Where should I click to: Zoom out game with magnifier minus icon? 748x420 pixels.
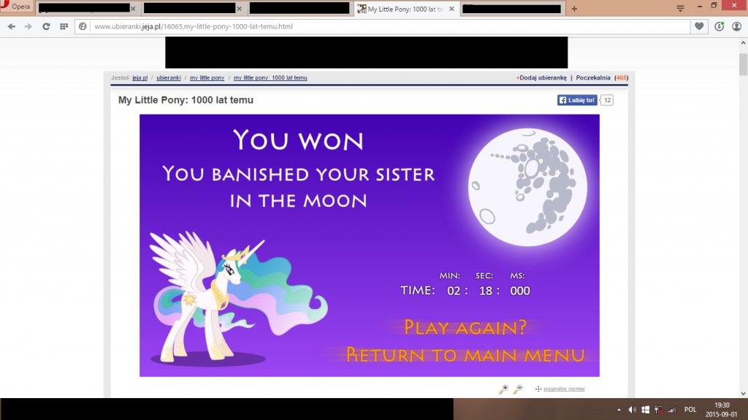pos(518,389)
